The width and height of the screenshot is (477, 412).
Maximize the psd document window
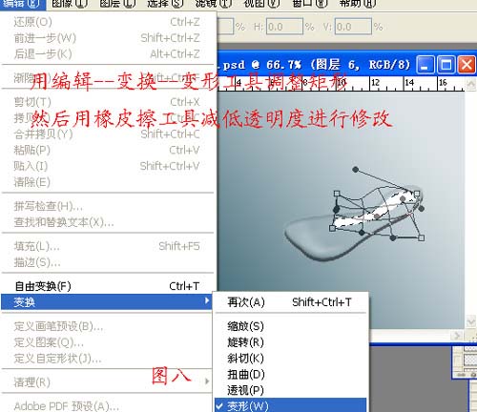click(x=446, y=65)
